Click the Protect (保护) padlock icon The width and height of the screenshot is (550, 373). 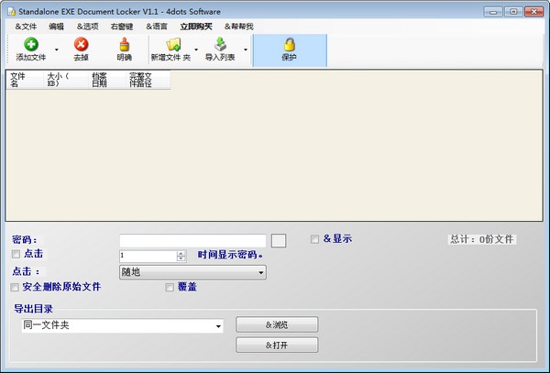290,44
